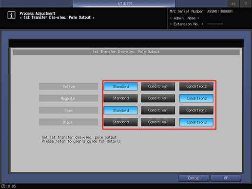Click 'Set 1st transfer dis-elec. pole output' text

(79, 137)
